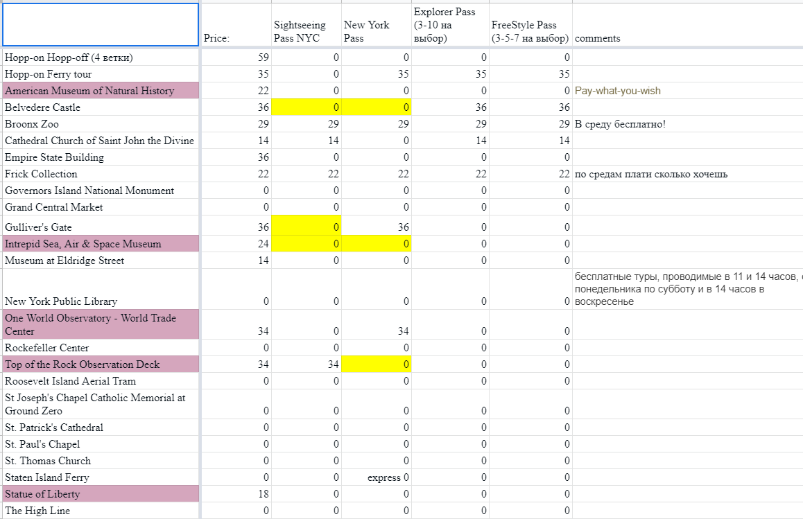This screenshot has height=519, width=803.
Task: Select the 'Frick Collection' cell
Action: click(101, 174)
